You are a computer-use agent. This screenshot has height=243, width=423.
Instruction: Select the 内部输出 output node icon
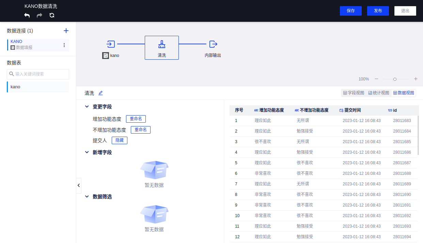[213, 44]
